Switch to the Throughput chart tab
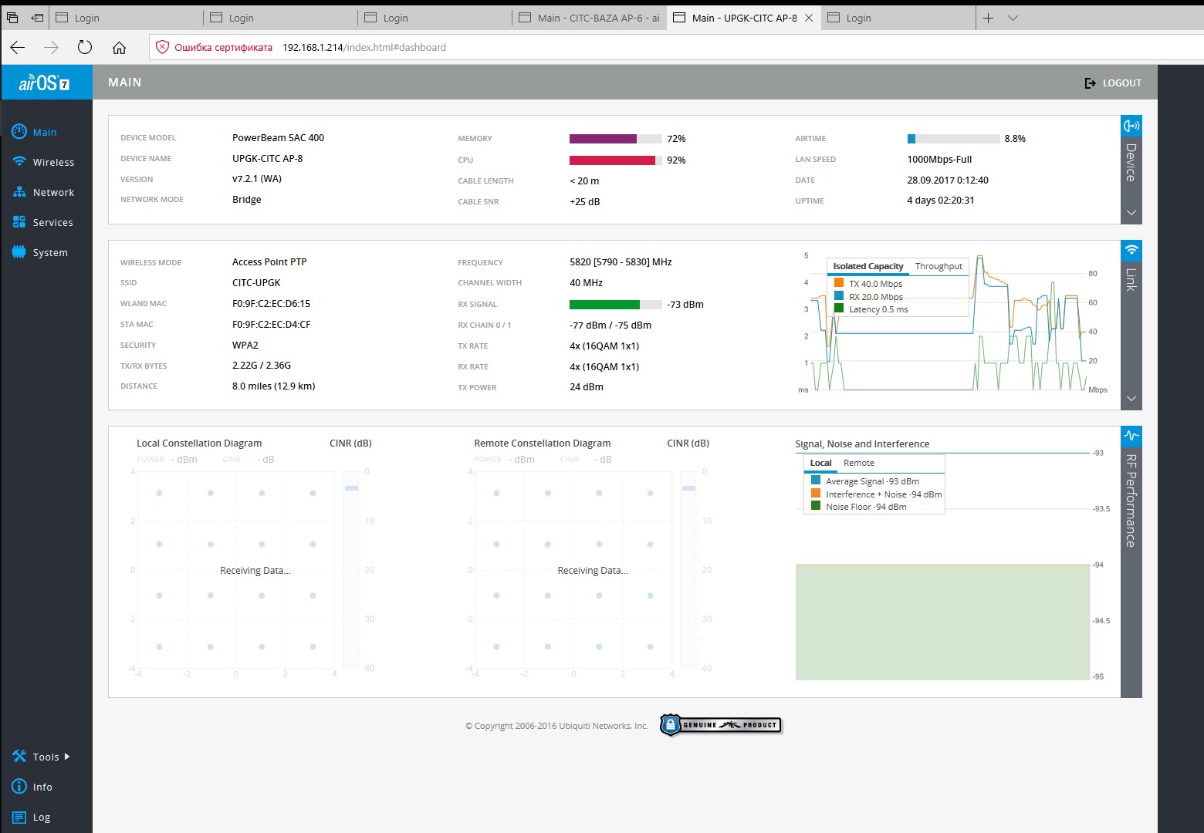The height and width of the screenshot is (833, 1204). click(x=939, y=266)
